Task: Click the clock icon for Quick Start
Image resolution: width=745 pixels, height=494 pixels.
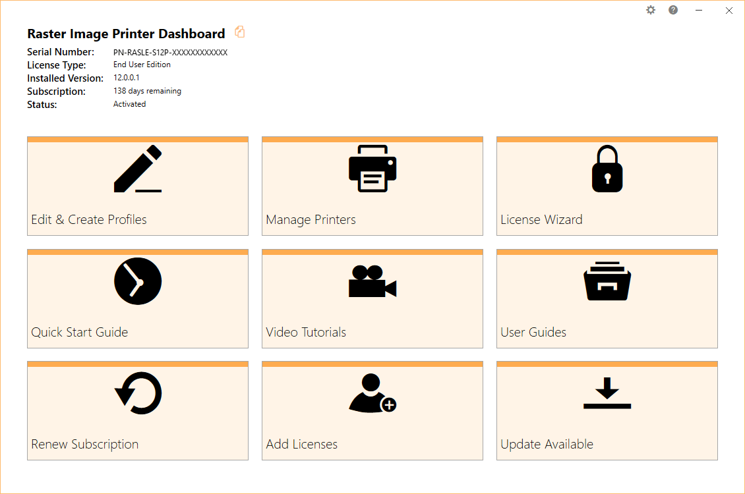Action: pyautogui.click(x=138, y=281)
